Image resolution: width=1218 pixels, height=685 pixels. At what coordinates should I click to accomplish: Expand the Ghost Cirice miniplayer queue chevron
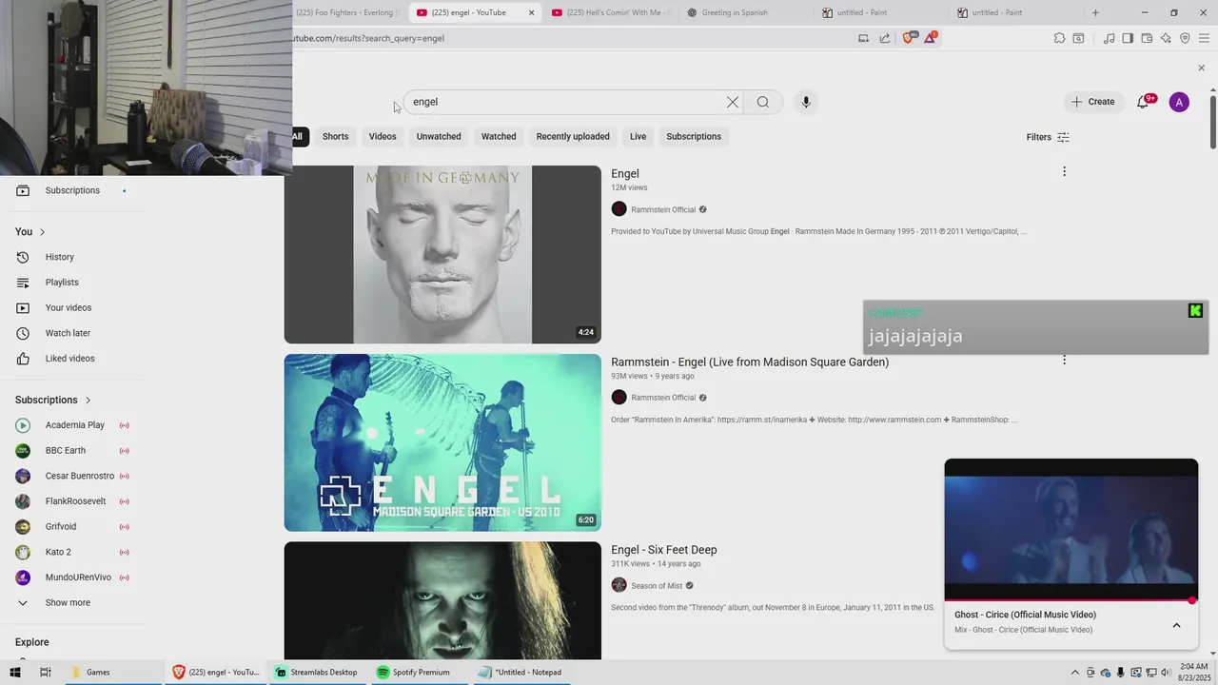coord(1176,625)
